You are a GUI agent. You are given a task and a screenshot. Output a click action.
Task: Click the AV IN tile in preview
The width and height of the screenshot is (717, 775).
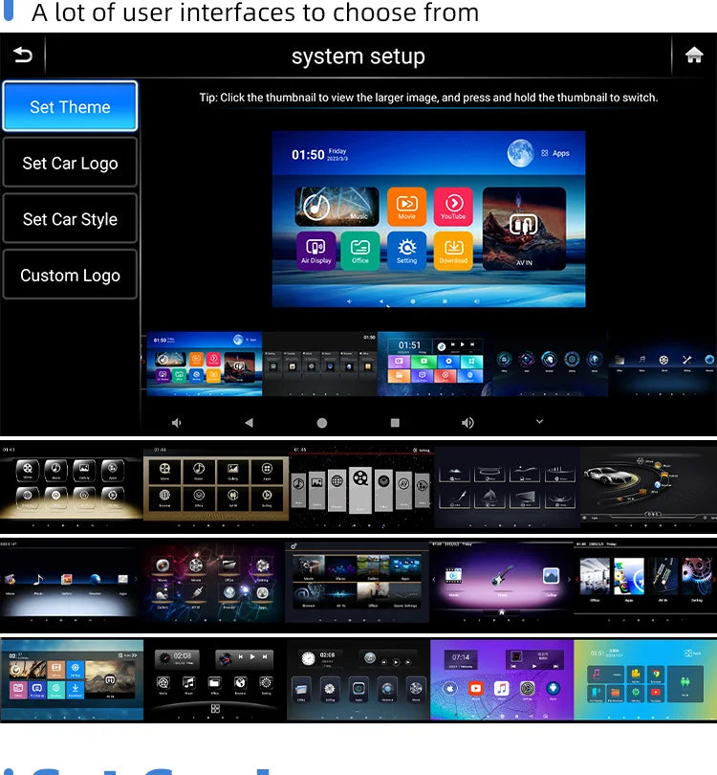(524, 228)
